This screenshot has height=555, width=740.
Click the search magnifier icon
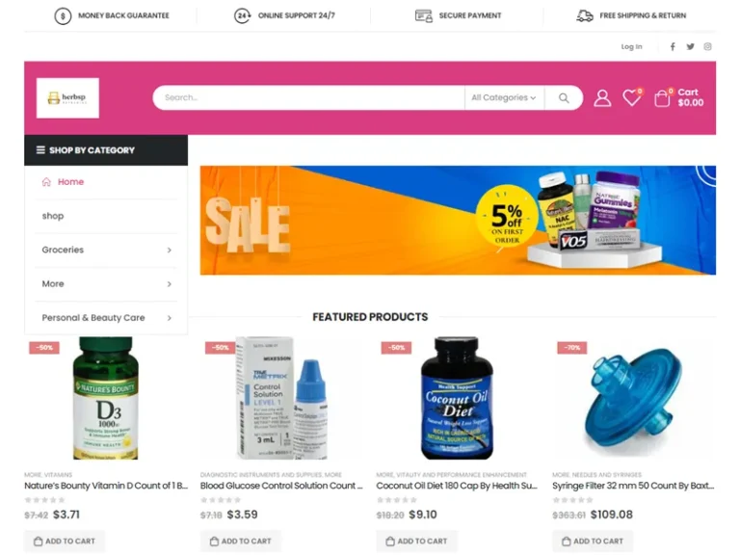point(564,97)
